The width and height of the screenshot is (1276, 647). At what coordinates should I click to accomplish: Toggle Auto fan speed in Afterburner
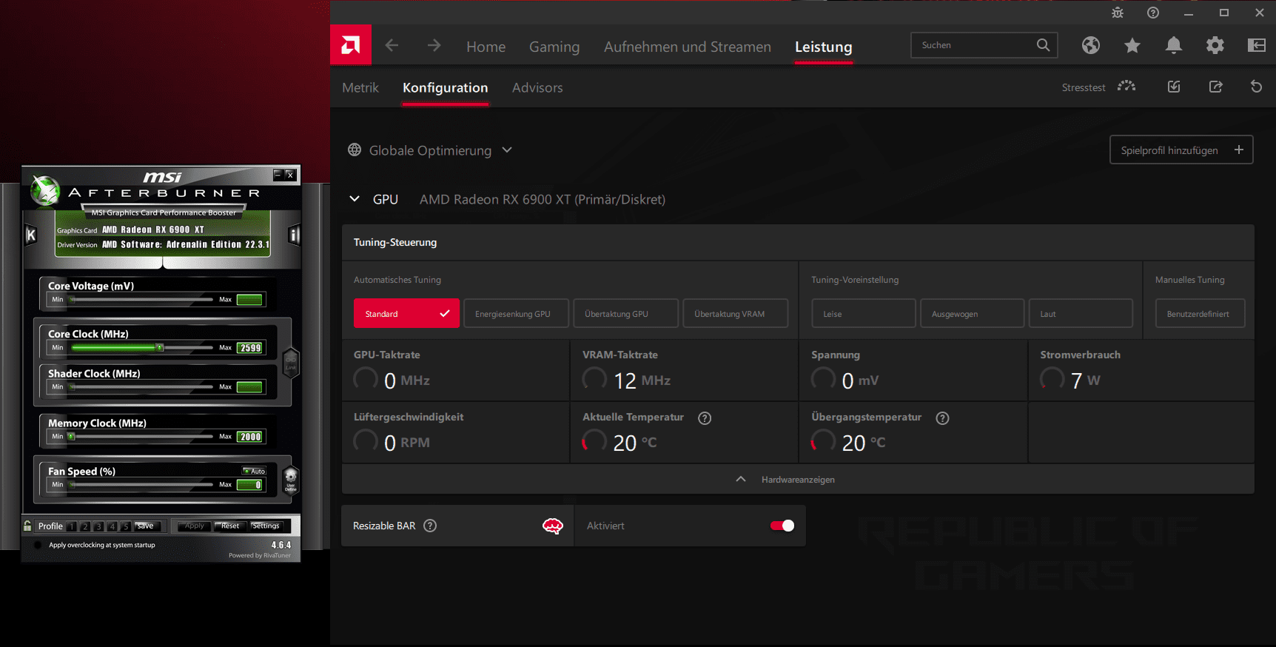pos(254,471)
